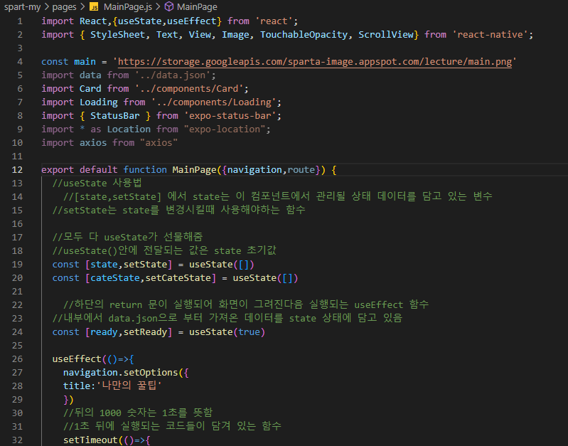Click 'expo-status-bar' module string
The image size is (568, 446).
pos(230,116)
